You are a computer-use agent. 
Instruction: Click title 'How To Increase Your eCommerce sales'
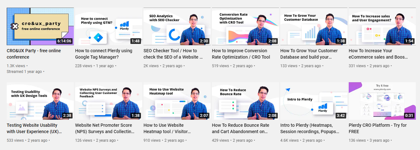click(378, 54)
